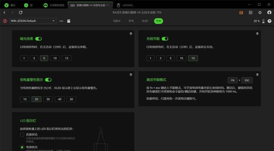Set the low battery warning to 10
Image resolution: width=274 pixels, height=151 pixels.
pyautogui.click(x=25, y=99)
